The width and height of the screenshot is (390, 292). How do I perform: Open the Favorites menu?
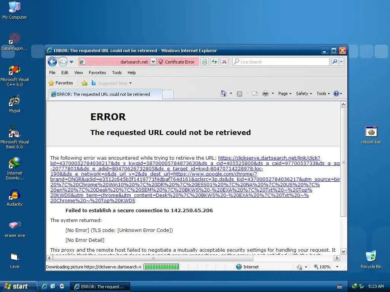(x=97, y=73)
